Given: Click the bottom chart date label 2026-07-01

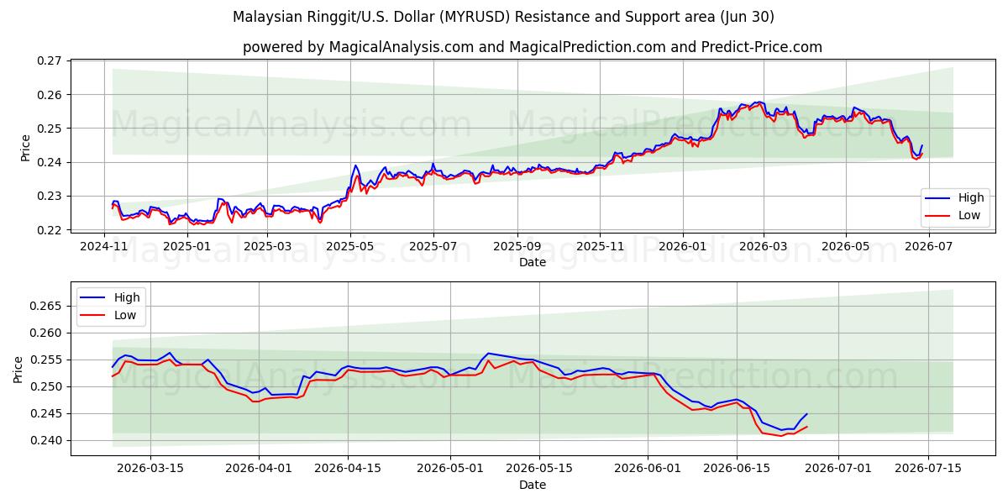Looking at the screenshot, I should pyautogui.click(x=838, y=469).
